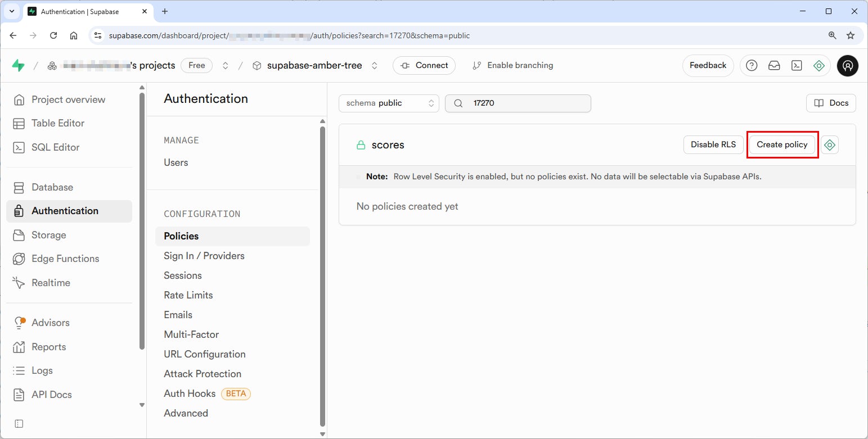
Task: Open the Reports section
Action: (48, 347)
